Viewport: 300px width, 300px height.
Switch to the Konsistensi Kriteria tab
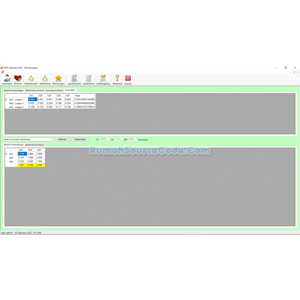click(x=54, y=90)
